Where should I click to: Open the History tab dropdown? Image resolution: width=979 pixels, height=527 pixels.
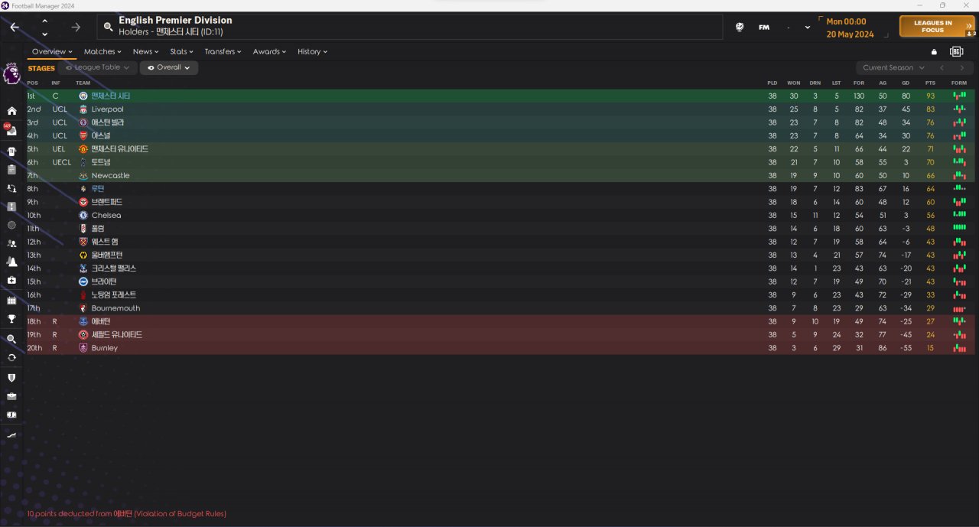click(x=312, y=52)
